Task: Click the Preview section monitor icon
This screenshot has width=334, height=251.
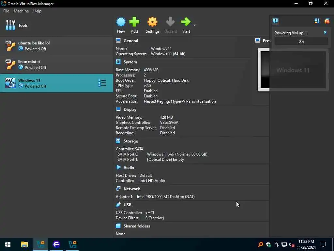Action: [x=258, y=41]
